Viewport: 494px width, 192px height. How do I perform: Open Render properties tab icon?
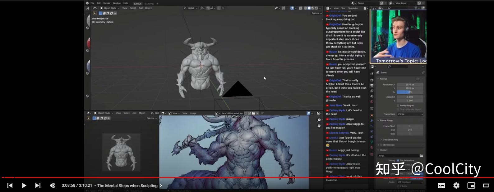click(x=372, y=80)
